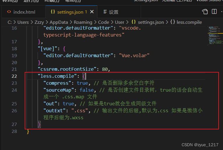Close the settings.json tab
Viewport: 223px width, 150px height.
tap(92, 12)
